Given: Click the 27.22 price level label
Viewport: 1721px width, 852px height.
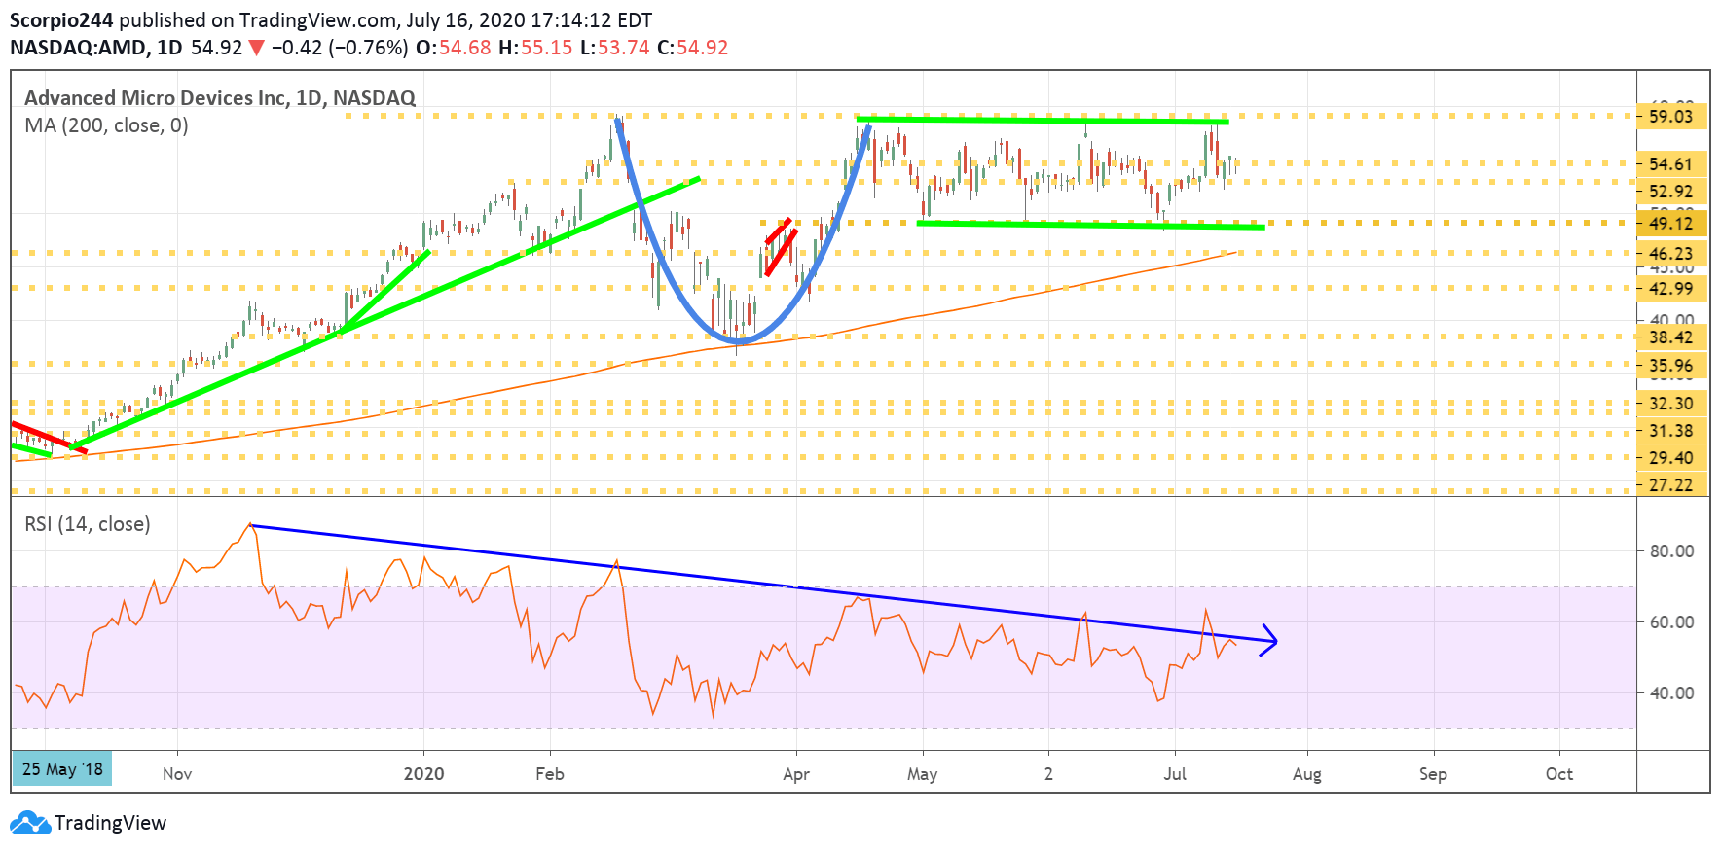Looking at the screenshot, I should click(x=1671, y=485).
